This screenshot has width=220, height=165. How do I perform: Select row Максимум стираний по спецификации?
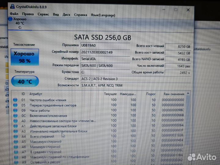point(98,156)
